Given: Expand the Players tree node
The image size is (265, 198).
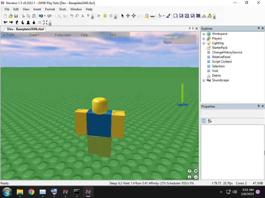Looking at the screenshot, I should click(x=204, y=39).
